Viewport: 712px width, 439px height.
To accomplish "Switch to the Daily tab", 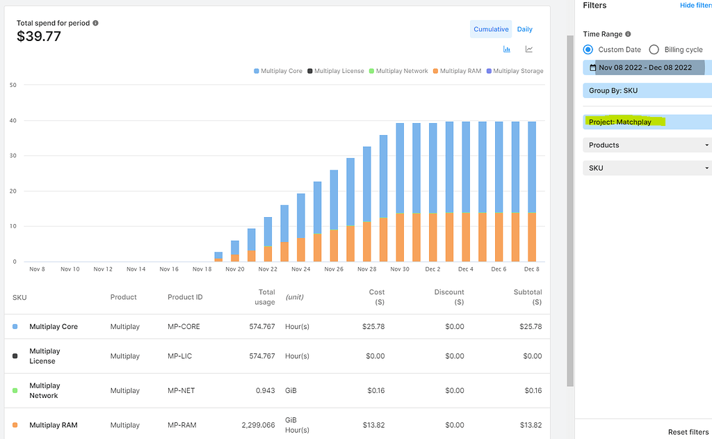I will pyautogui.click(x=524, y=29).
